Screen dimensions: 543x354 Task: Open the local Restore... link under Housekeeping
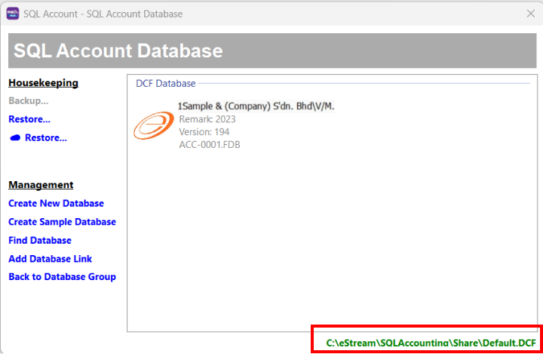(x=29, y=119)
